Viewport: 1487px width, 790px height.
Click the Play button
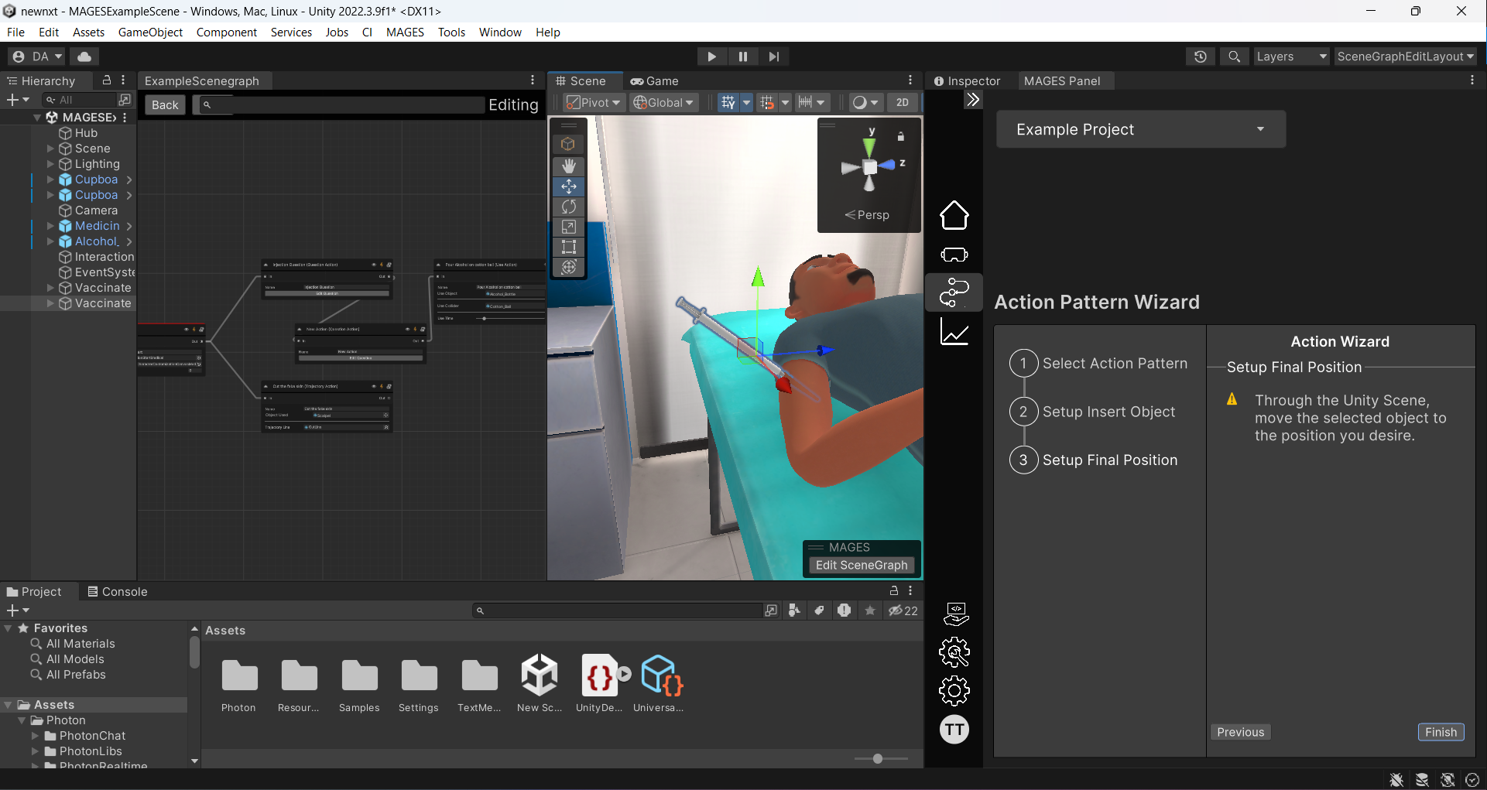[711, 56]
